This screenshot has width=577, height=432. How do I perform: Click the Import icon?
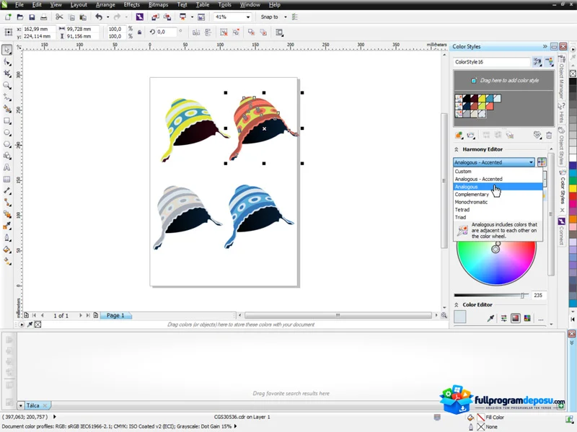click(x=155, y=17)
